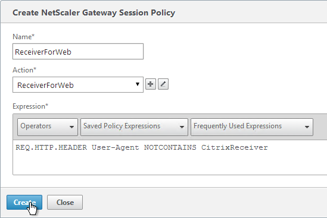Click the Expression* field label
This screenshot has width=327, height=218.
30,106
